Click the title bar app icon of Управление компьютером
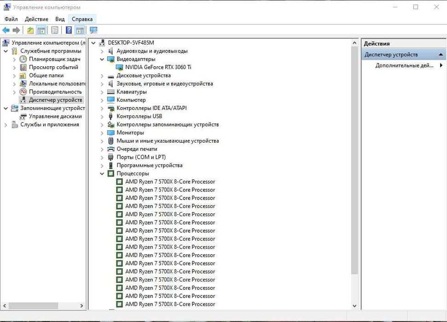The image size is (447, 322). [x=7, y=7]
